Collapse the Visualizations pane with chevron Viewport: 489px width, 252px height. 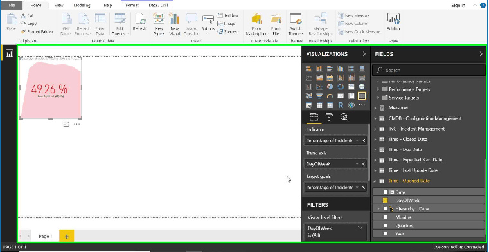pyautogui.click(x=364, y=54)
